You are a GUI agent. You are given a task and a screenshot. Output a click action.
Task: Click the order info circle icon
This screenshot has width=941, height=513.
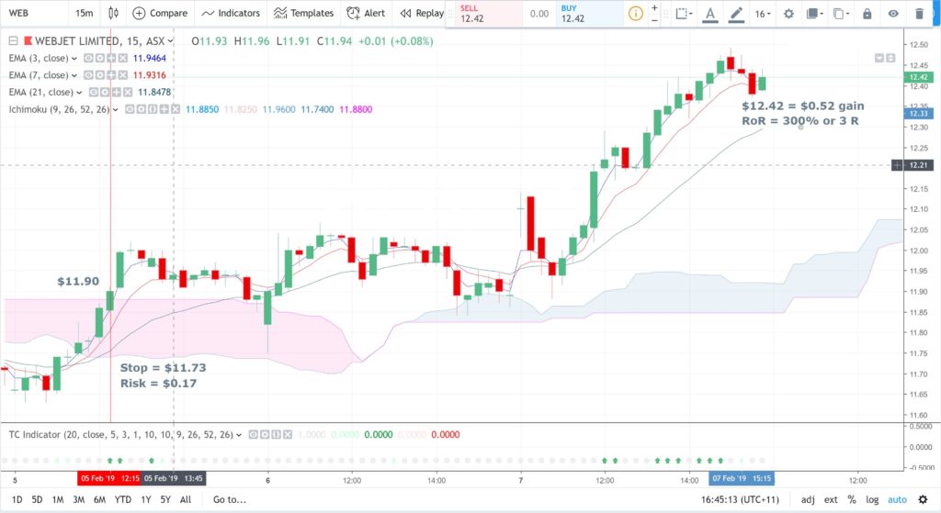pos(635,13)
